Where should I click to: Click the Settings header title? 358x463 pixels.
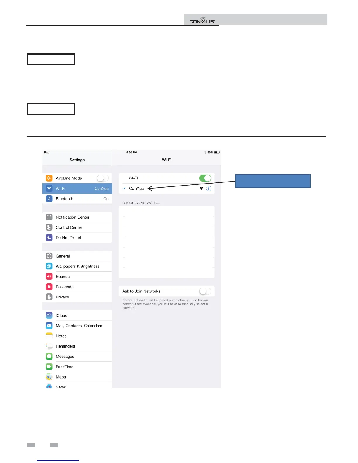(77, 160)
